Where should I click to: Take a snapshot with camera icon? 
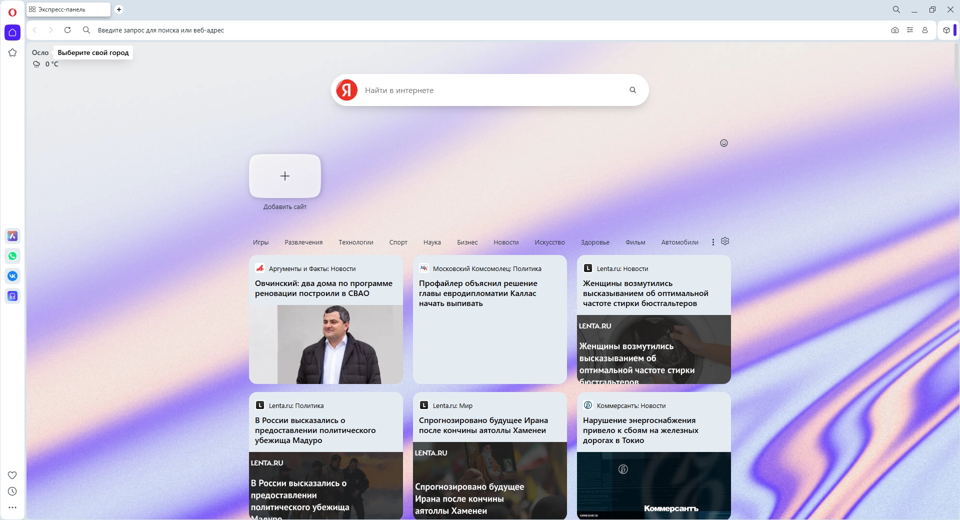pos(895,30)
